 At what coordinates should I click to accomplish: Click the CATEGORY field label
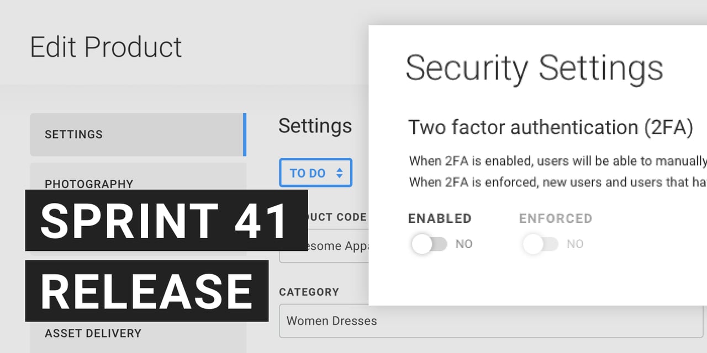309,292
